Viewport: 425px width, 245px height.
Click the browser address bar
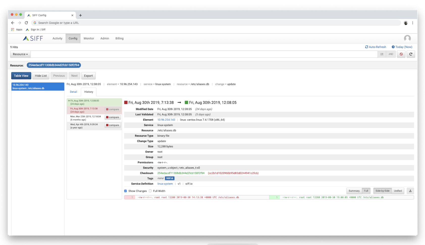[216, 23]
